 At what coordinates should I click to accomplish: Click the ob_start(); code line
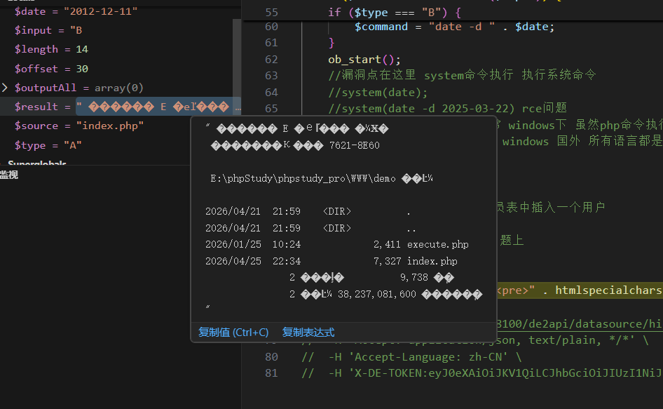pos(364,59)
